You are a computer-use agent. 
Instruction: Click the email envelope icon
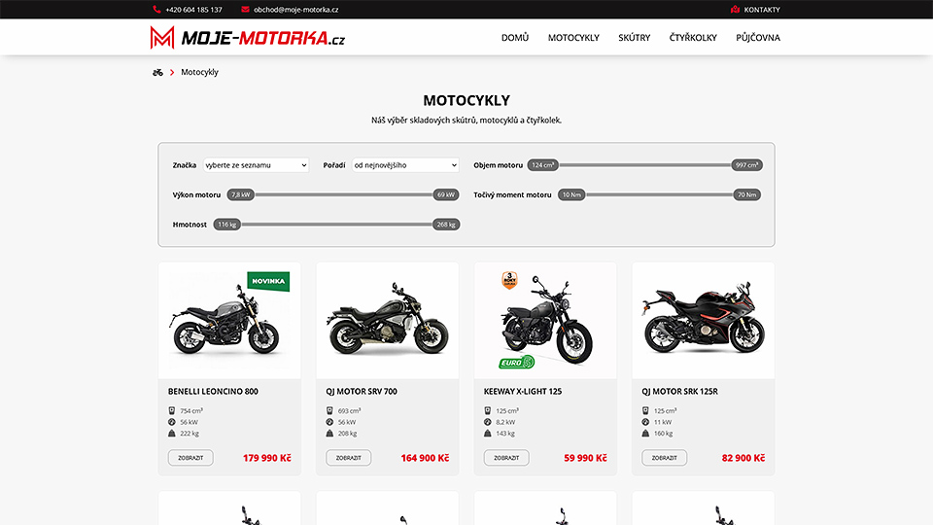pos(245,10)
